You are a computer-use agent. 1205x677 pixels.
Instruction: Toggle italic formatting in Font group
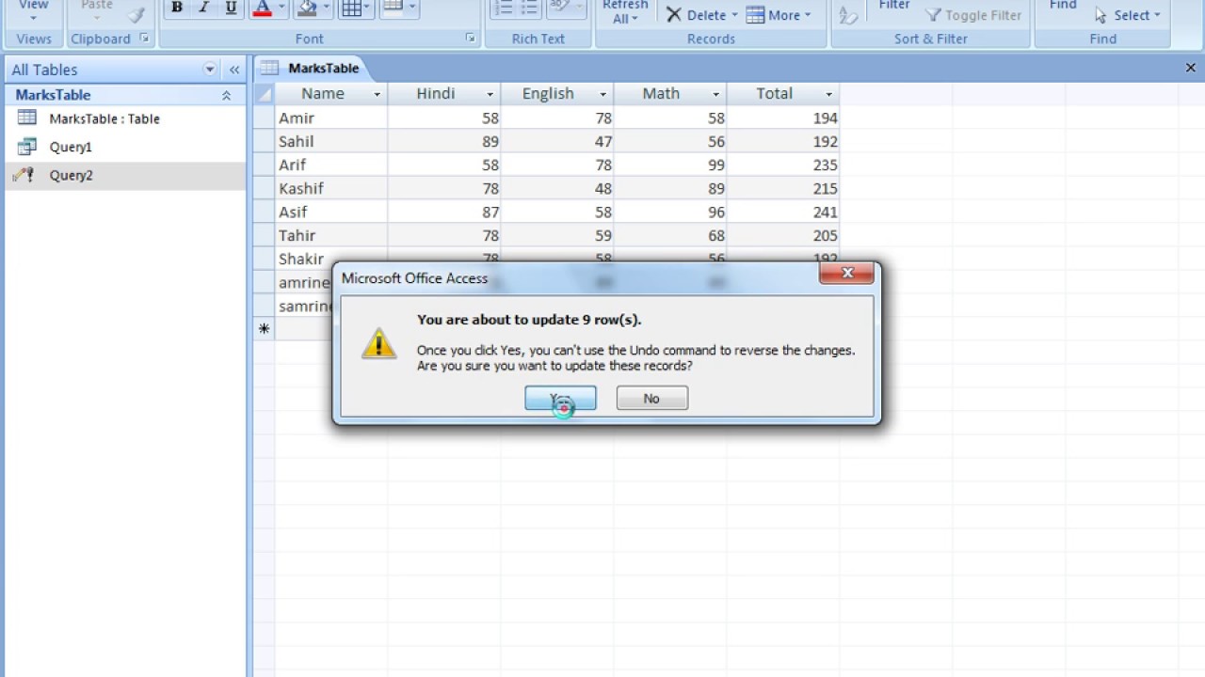click(203, 8)
